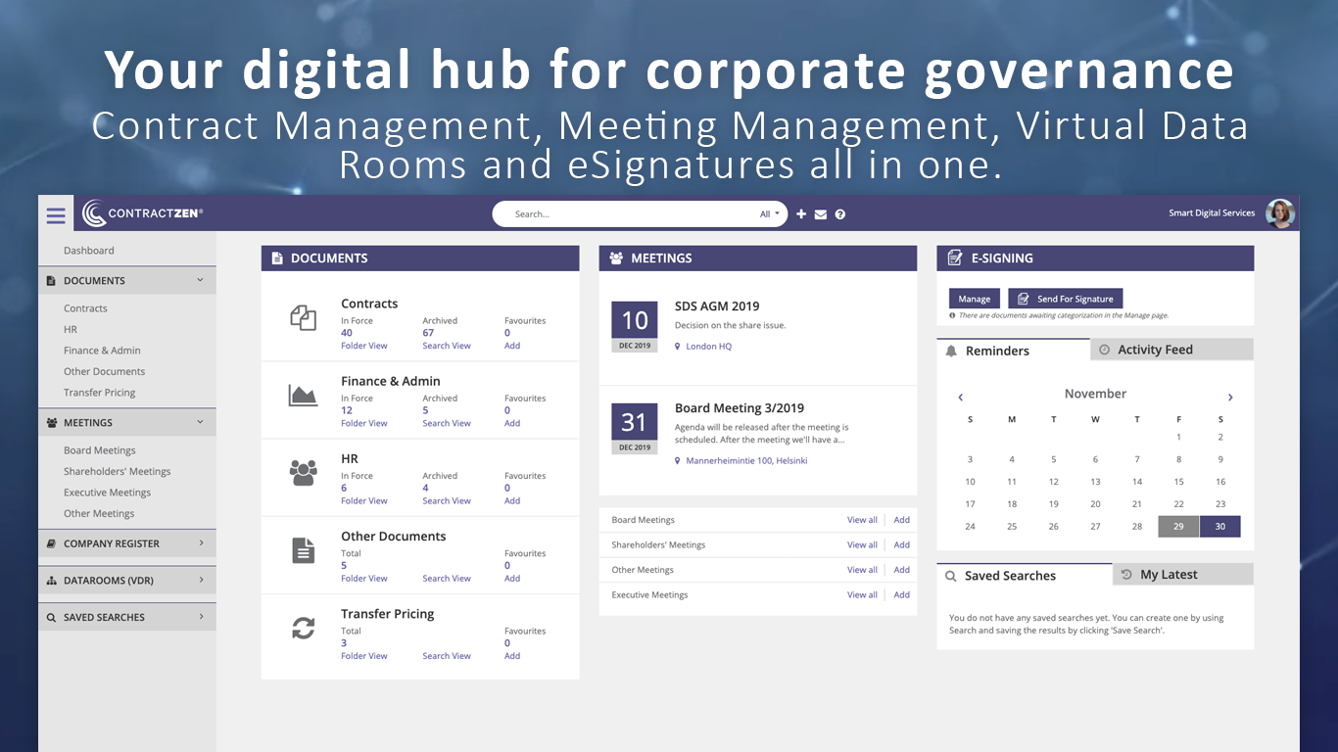Expand the COMPANY REGISTER sidebar section
This screenshot has width=1338, height=752.
tap(201, 542)
